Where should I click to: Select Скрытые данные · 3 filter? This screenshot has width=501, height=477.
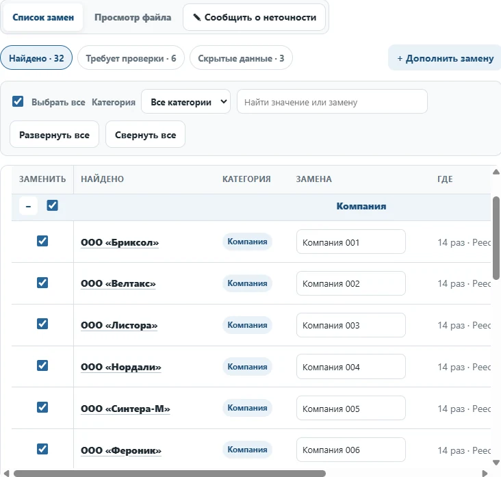pyautogui.click(x=241, y=58)
